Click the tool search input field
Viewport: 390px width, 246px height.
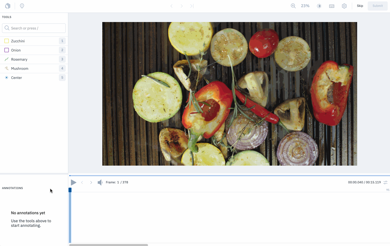(x=34, y=28)
